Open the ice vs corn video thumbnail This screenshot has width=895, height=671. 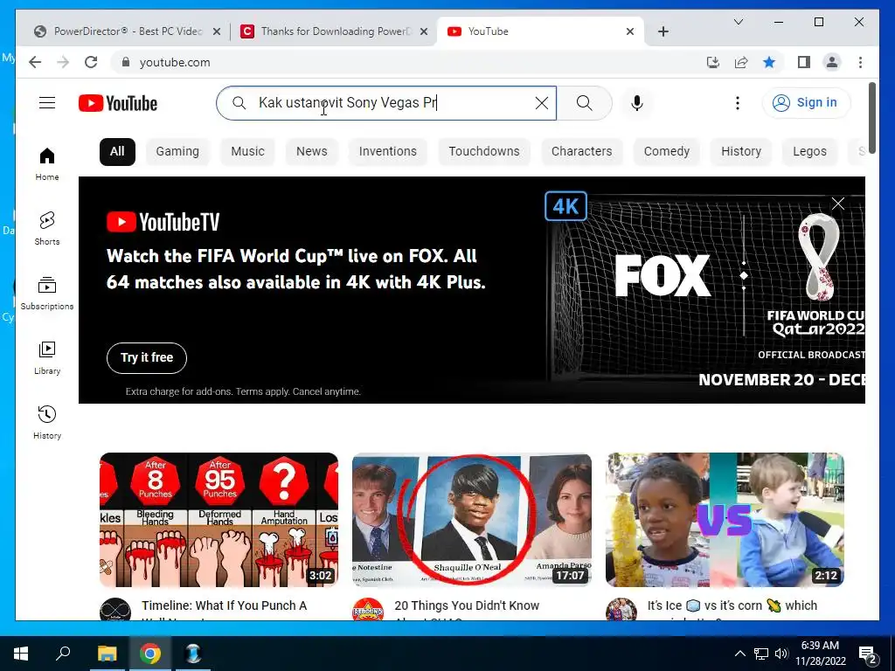tap(725, 519)
